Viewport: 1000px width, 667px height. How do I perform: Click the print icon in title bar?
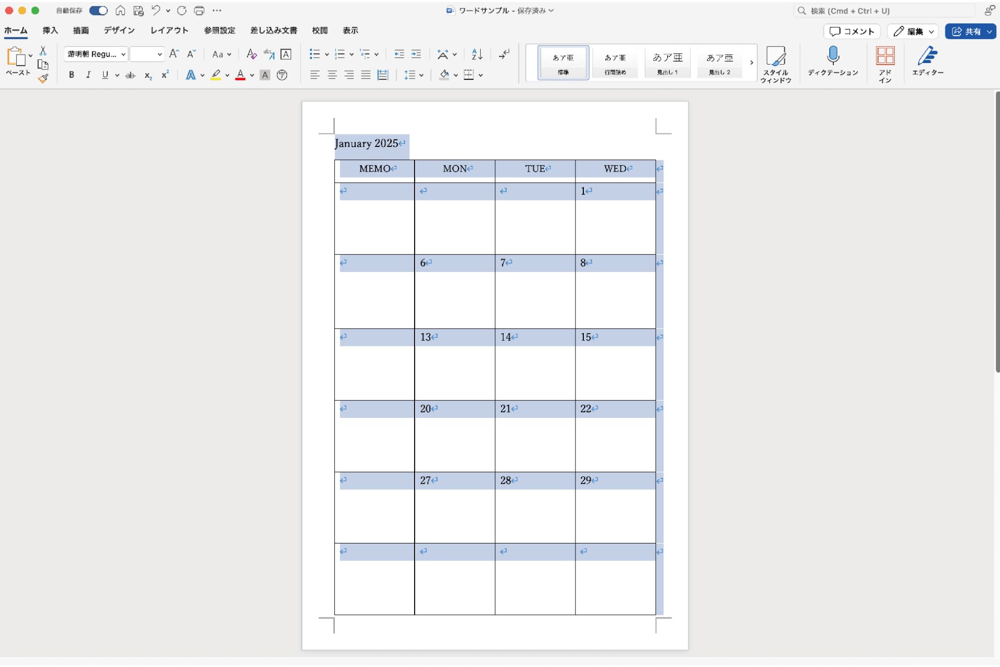[199, 10]
